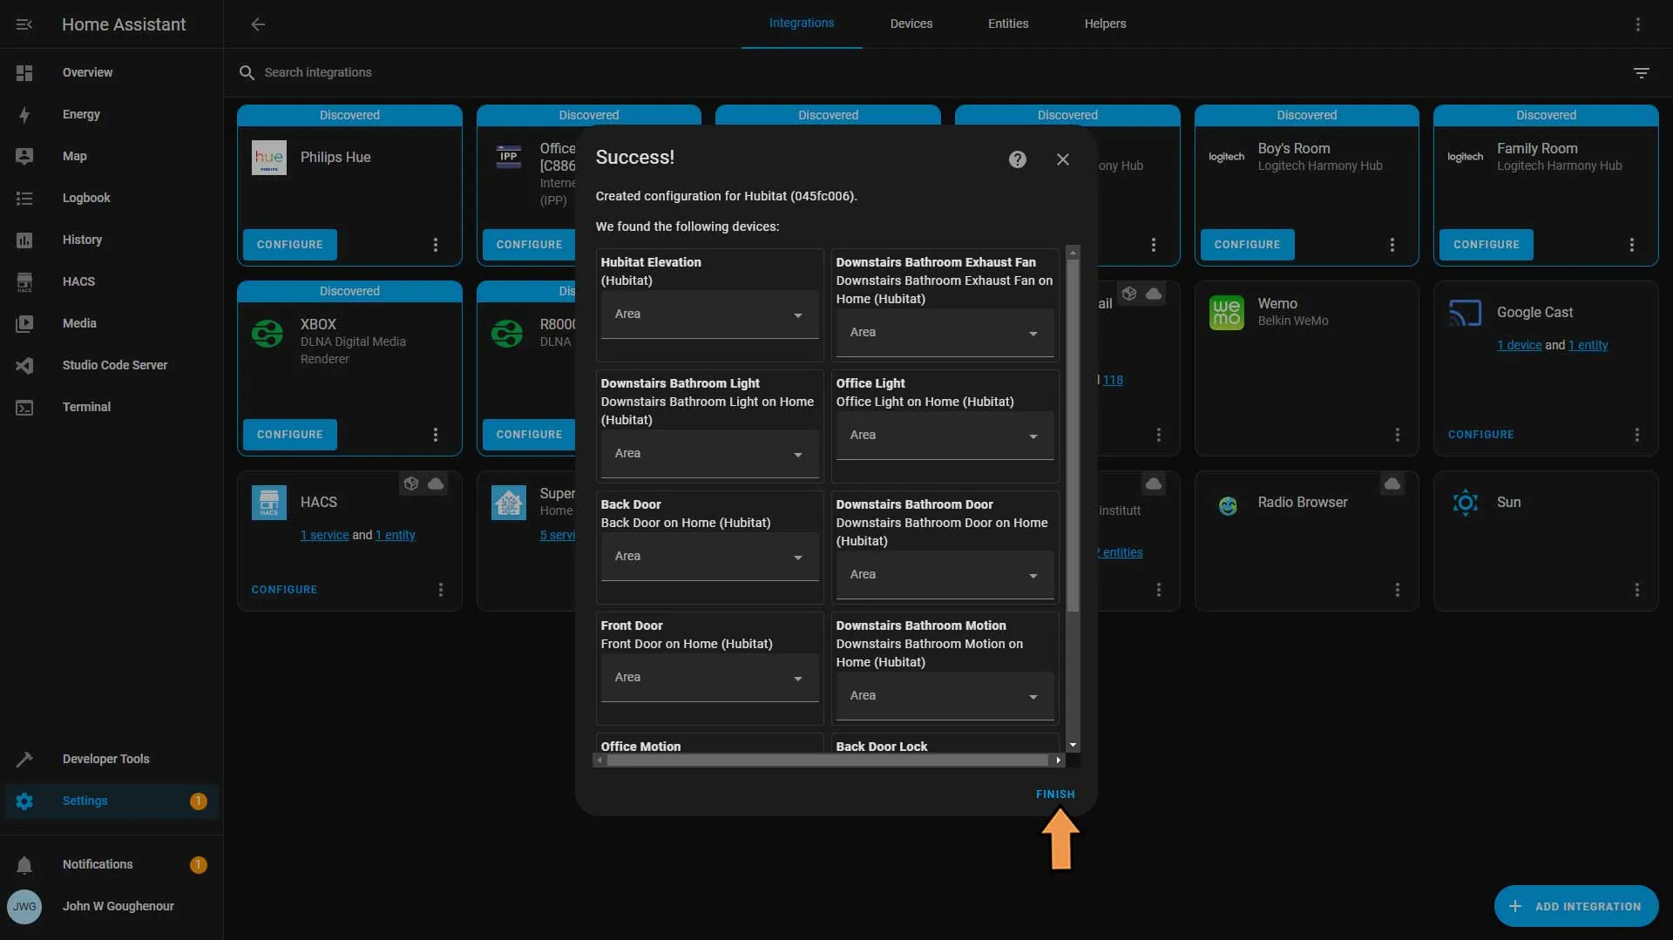Click the device list horizontal scrollbar

click(827, 761)
